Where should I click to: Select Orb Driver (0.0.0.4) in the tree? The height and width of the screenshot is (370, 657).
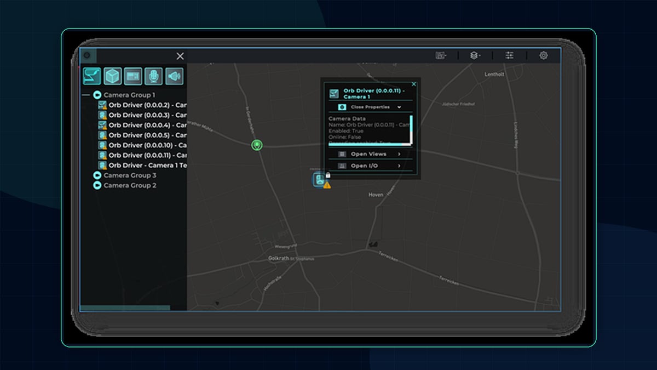point(147,125)
